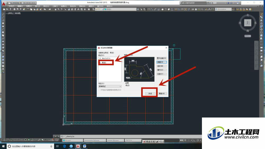Click the 新建(N) button in dialog

point(162,62)
